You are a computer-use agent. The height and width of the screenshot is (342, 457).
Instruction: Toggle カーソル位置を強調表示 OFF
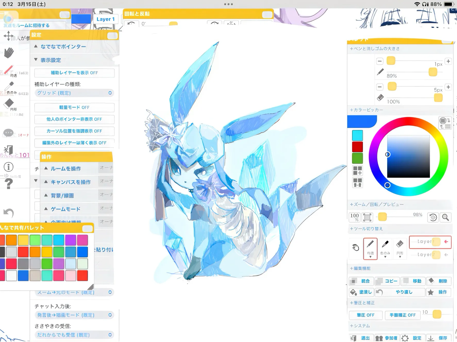(74, 131)
